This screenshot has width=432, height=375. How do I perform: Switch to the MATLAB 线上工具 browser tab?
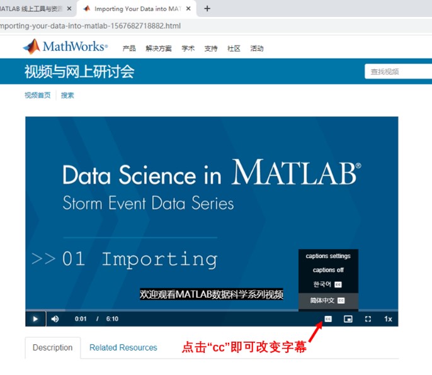[x=31, y=9]
